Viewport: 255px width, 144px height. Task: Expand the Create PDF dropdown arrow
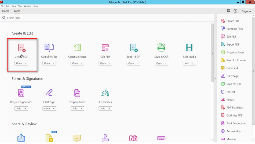[x=26, y=63]
